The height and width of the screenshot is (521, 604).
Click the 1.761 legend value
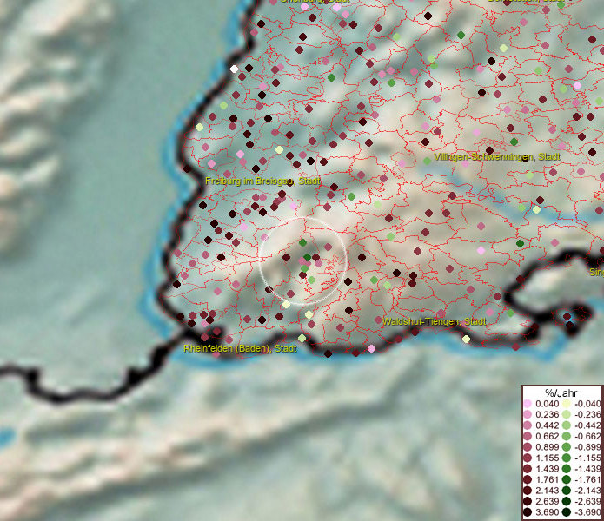coord(547,480)
